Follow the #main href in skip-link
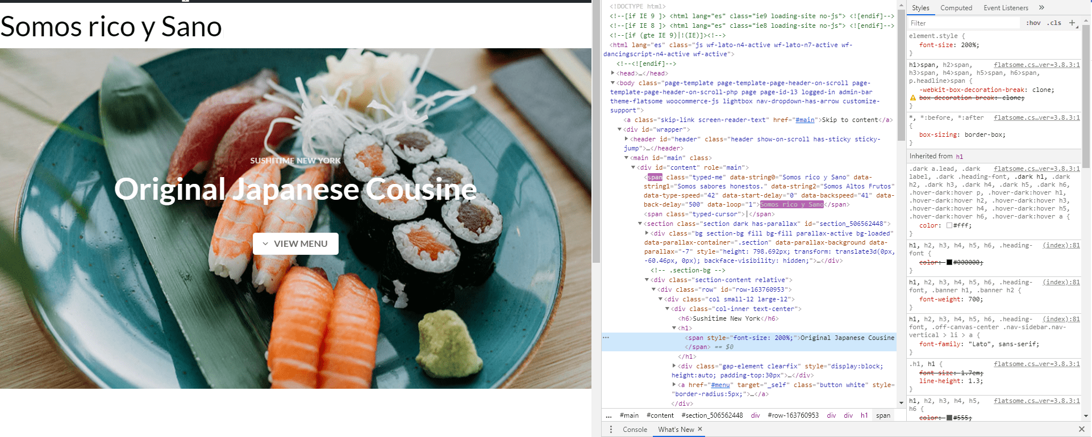This screenshot has width=1092, height=437. coord(805,120)
